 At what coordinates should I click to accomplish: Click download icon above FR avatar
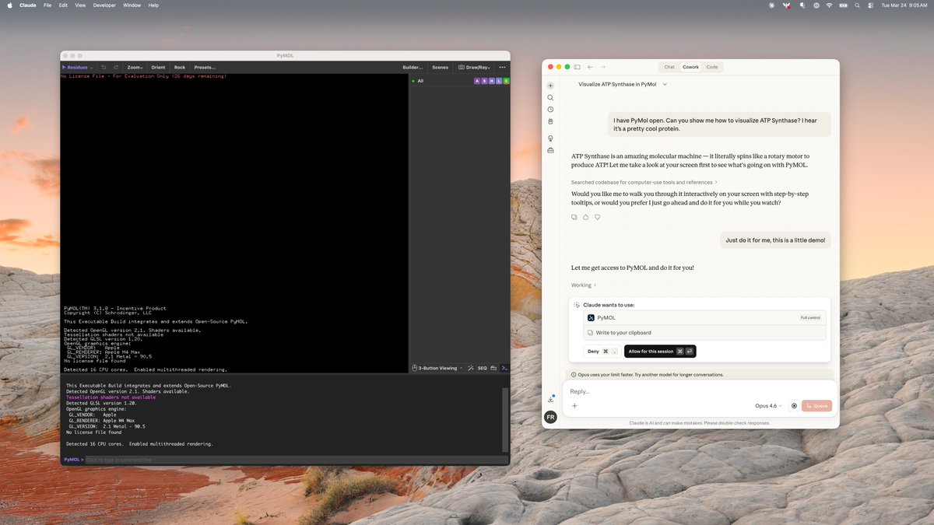551,399
